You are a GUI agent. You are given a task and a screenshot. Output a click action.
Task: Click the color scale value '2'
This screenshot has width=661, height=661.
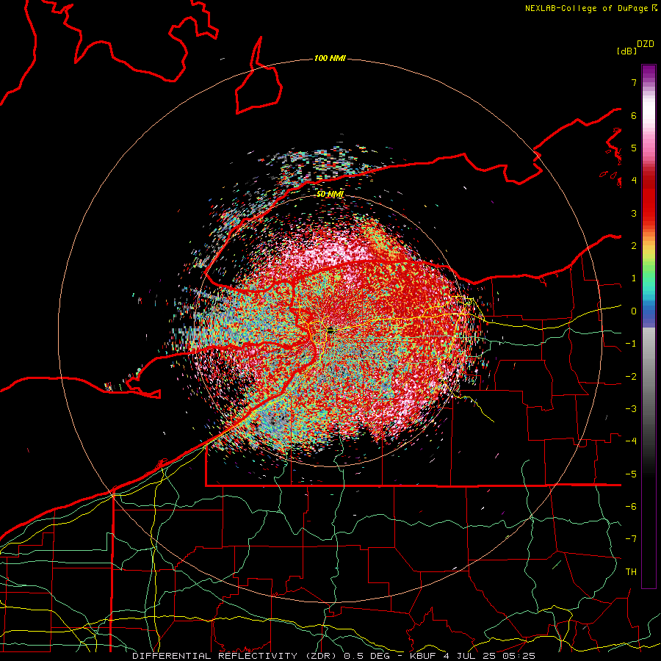634,246
